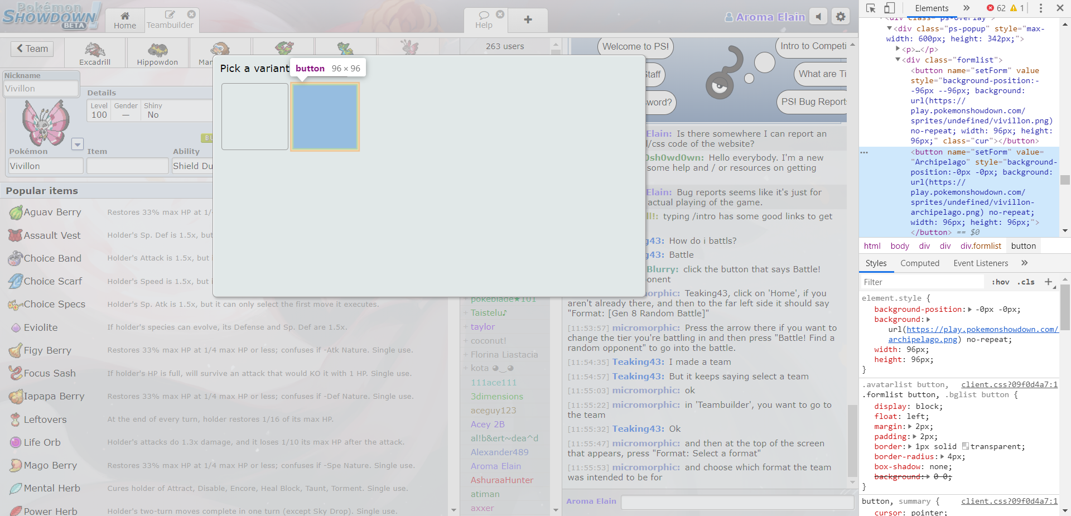Expand the margin property triangle
The height and width of the screenshot is (516, 1071).
click(911, 427)
